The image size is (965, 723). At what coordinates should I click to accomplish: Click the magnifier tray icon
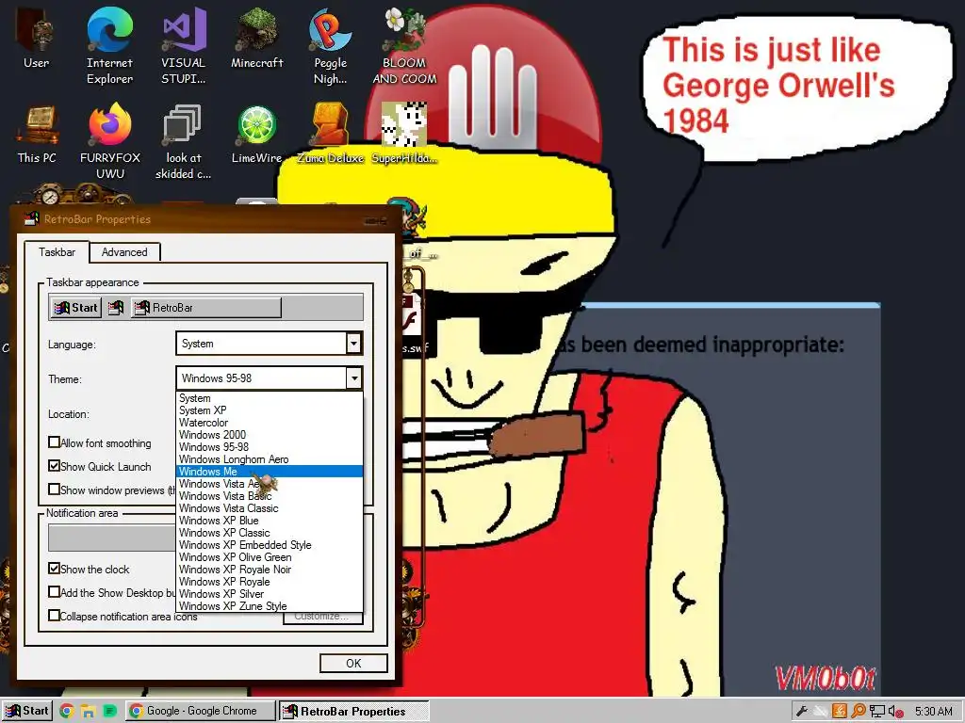click(x=858, y=712)
